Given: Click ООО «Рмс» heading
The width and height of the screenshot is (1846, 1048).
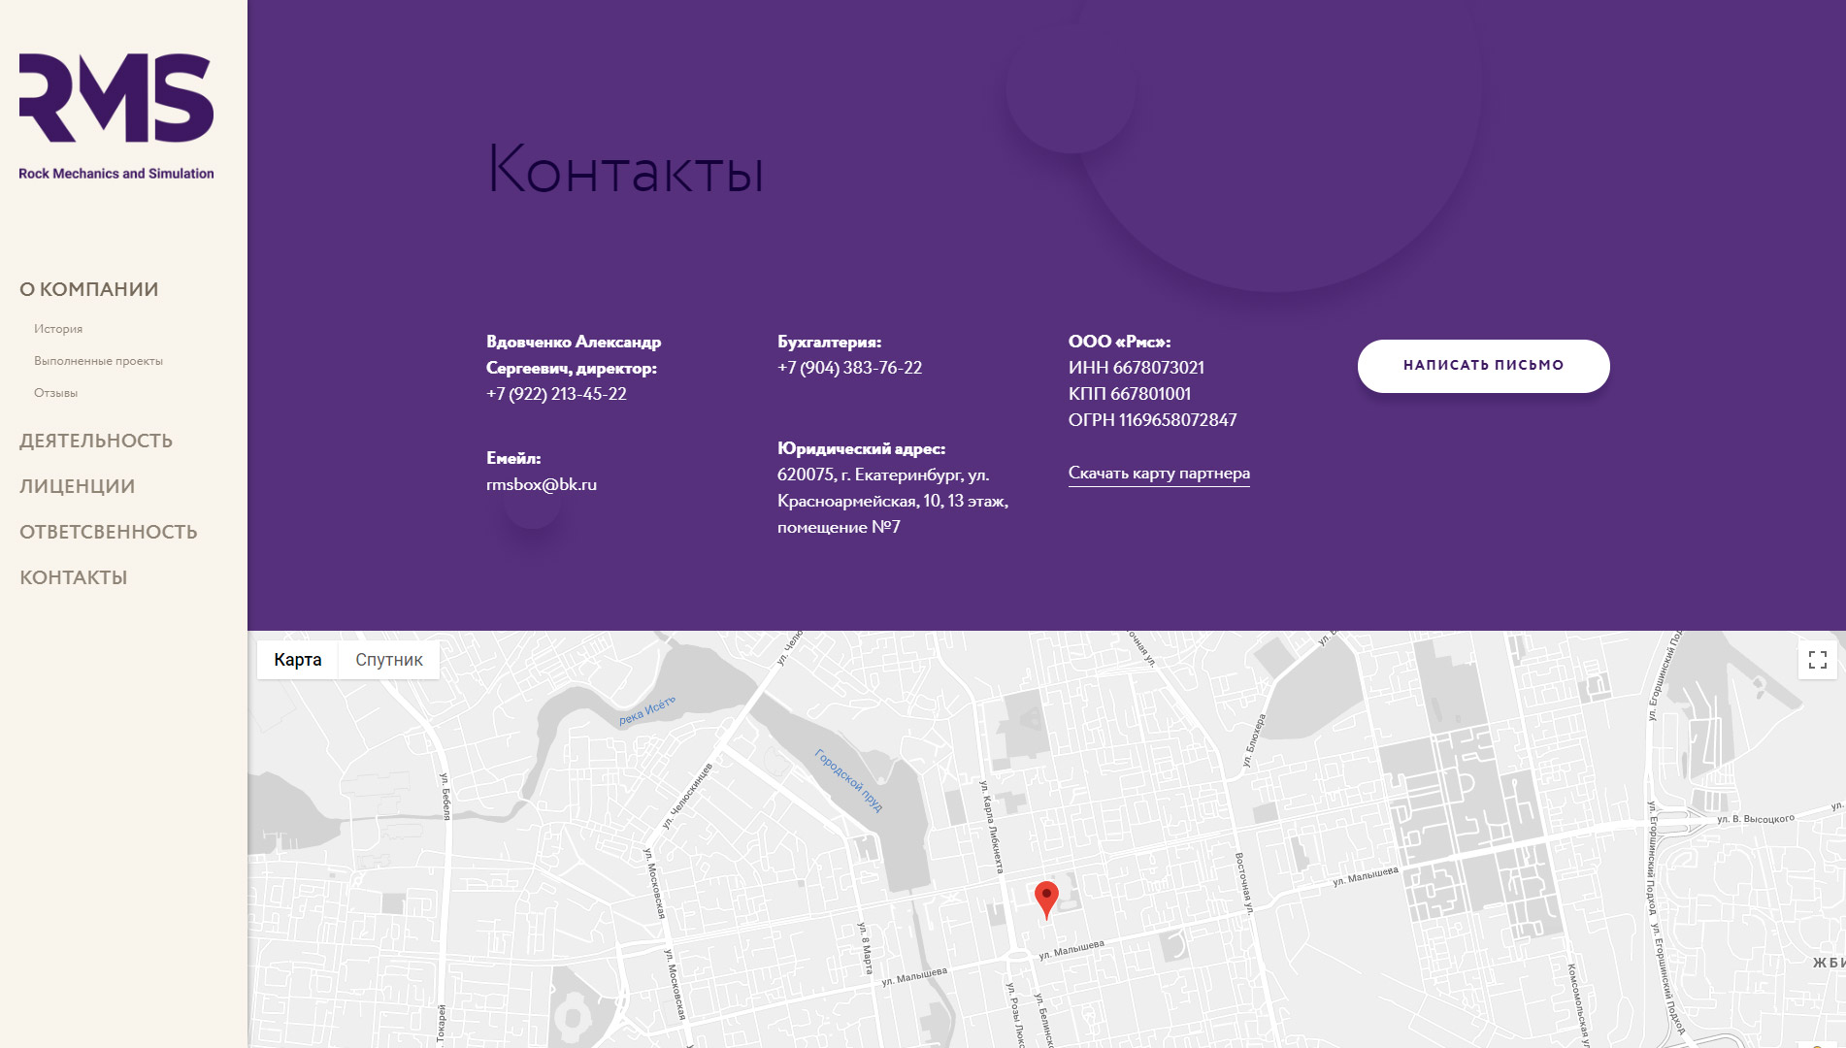Looking at the screenshot, I should (x=1119, y=342).
